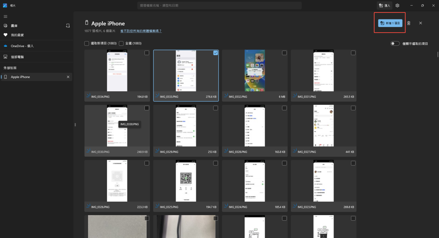Click the import arrow icon on IMG_0324.PNG
The image size is (439, 238).
226,206
